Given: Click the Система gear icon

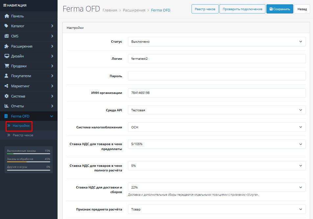Looking at the screenshot, I should tap(7, 96).
